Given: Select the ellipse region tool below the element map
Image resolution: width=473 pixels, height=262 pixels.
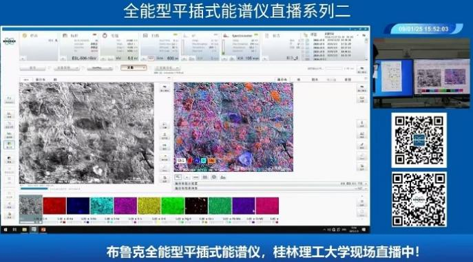Looking at the screenshot, I should [214, 177].
